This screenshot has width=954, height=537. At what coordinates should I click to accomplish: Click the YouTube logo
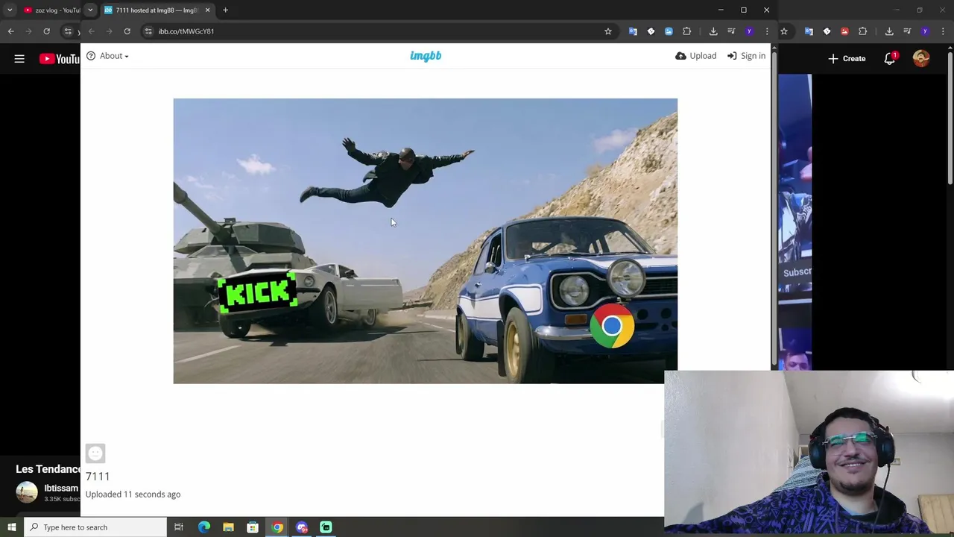[x=60, y=59]
